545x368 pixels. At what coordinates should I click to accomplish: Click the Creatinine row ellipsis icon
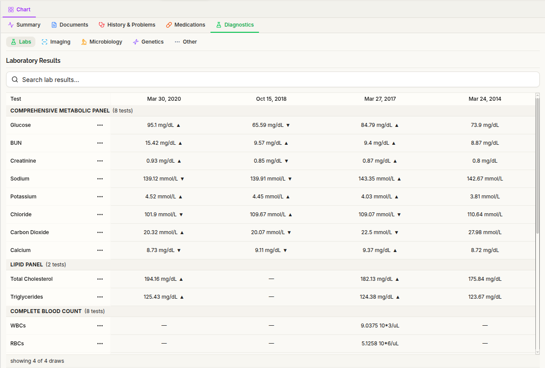pos(100,161)
